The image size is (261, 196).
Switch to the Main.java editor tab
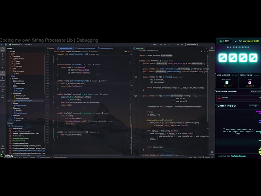pos(51,48)
